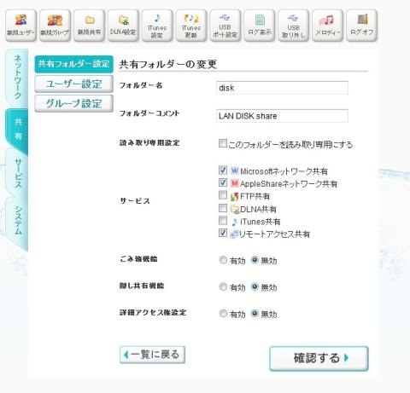This screenshot has width=410, height=393.
Task: Enable the DLNA共有 checkbox
Action: click(223, 208)
